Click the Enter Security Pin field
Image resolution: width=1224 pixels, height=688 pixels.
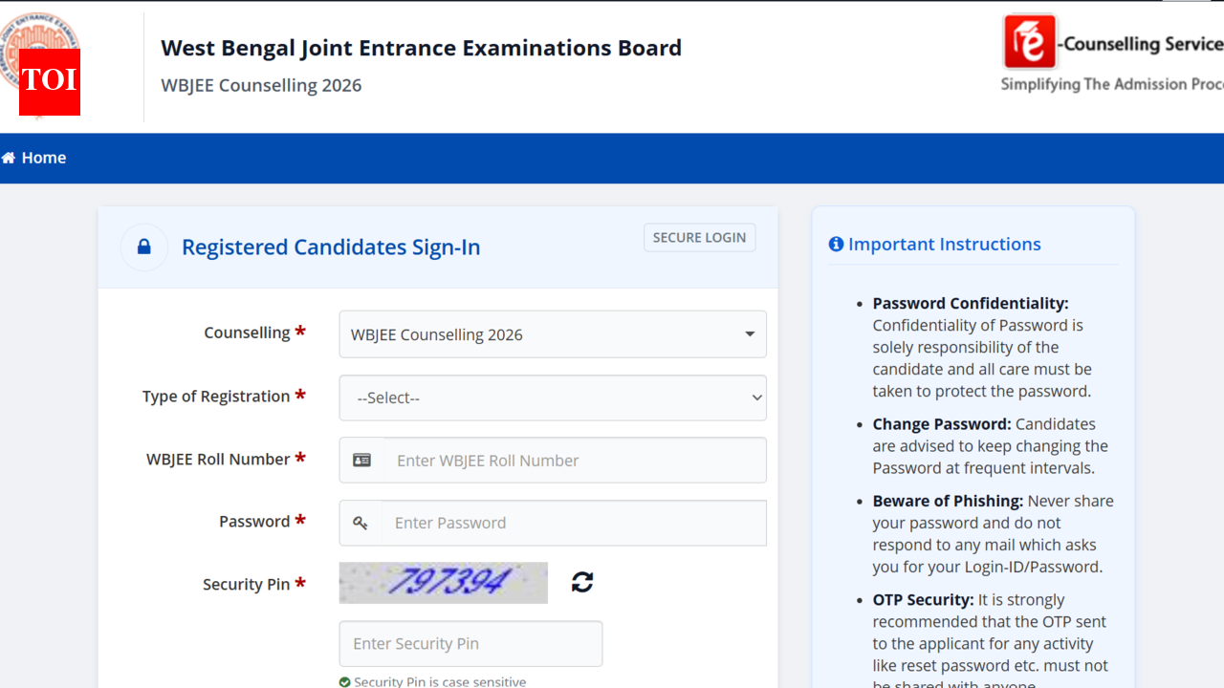[x=470, y=644]
